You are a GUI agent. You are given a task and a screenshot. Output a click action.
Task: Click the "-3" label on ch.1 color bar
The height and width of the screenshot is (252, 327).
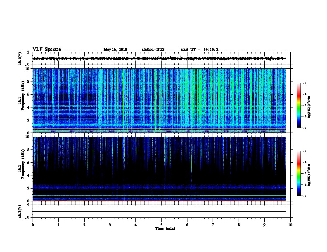coord(304,83)
